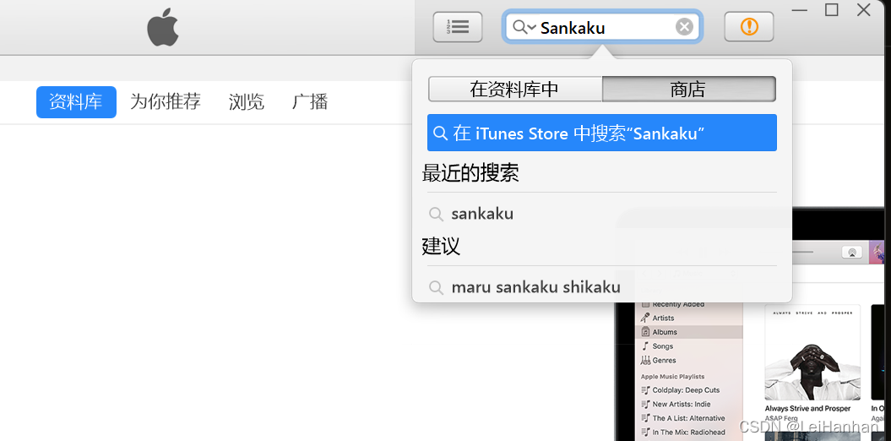Switch search scope to 商店

click(688, 90)
